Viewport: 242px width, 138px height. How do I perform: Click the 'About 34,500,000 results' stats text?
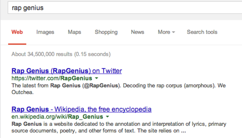pos(61,54)
